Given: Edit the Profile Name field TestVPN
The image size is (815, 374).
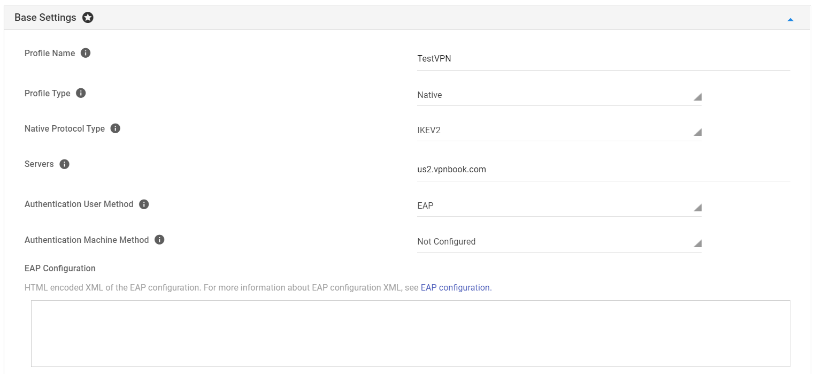Looking at the screenshot, I should pyautogui.click(x=603, y=59).
